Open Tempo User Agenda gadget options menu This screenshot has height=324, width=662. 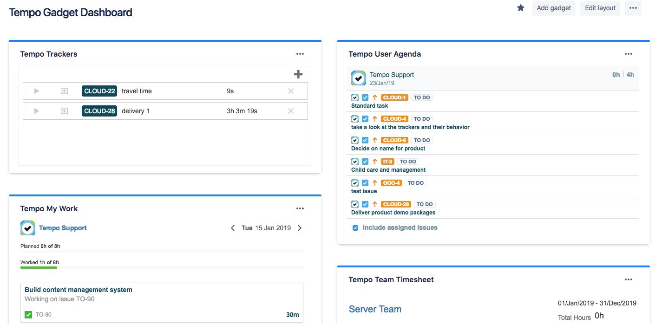(x=629, y=54)
